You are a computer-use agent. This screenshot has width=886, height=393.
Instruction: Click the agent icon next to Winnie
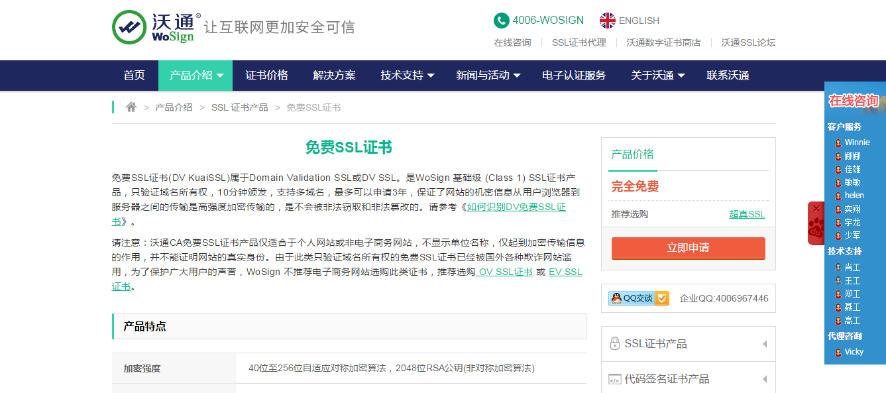pyautogui.click(x=838, y=142)
